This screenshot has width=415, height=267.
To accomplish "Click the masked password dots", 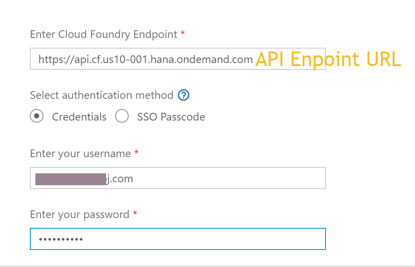I will [x=61, y=239].
